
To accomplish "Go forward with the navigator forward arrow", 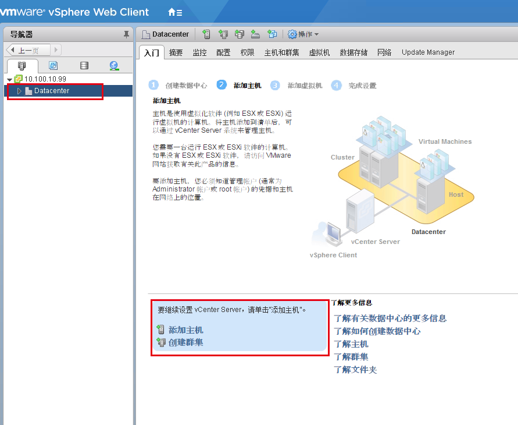I will (x=56, y=50).
